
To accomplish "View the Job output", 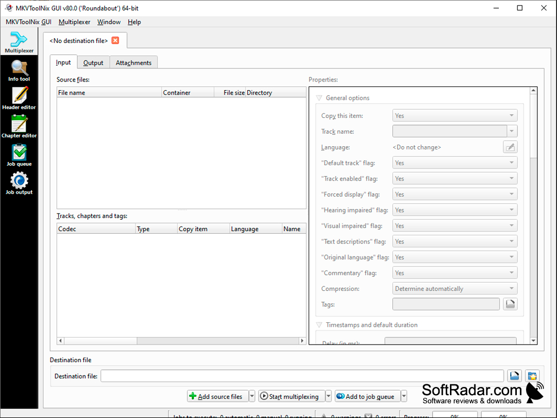I will click(x=19, y=184).
